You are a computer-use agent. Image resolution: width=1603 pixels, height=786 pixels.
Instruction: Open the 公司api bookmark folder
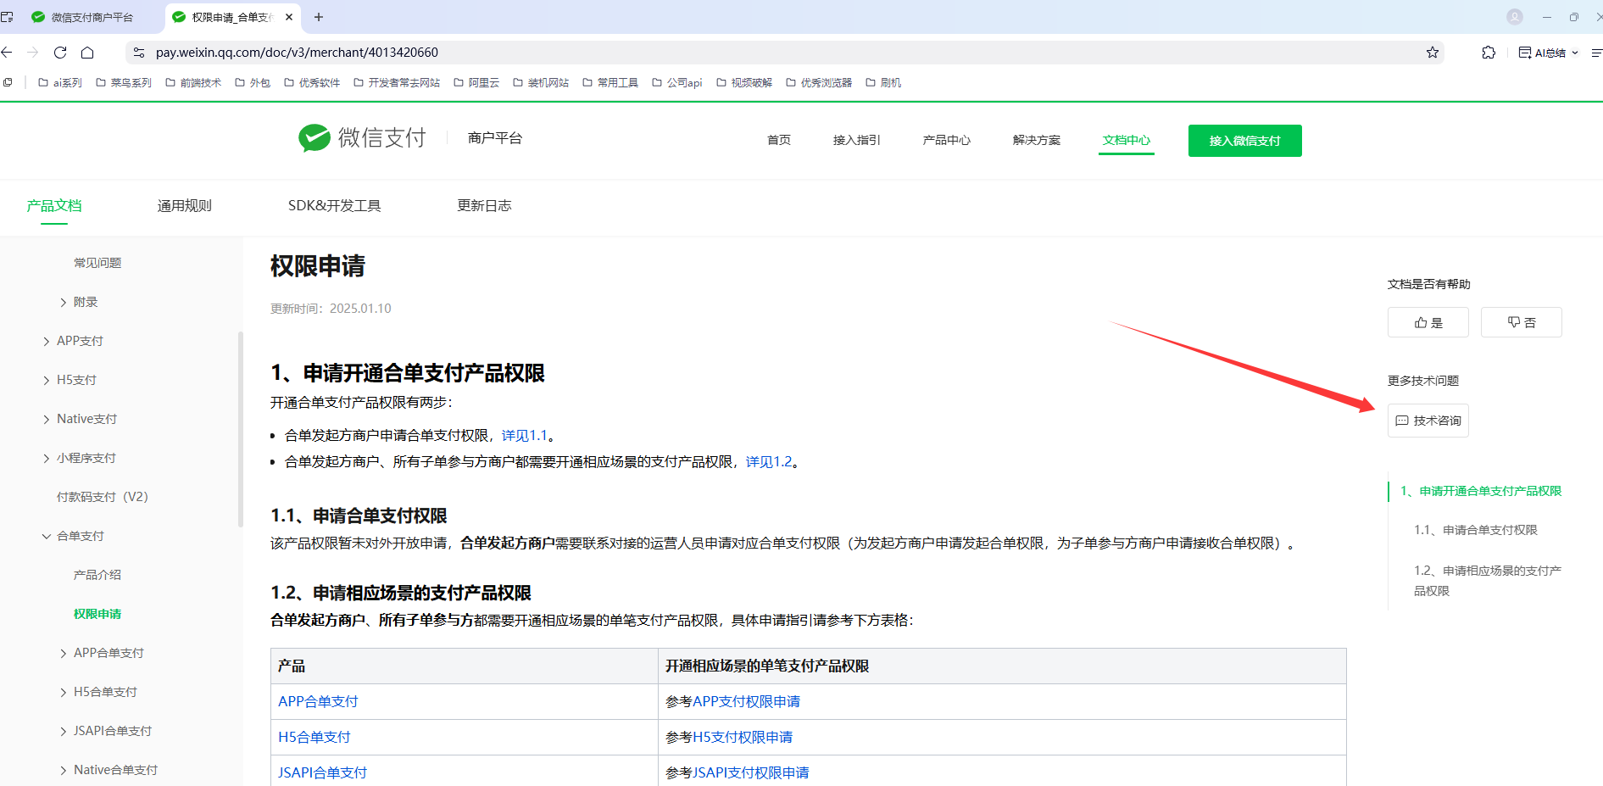[677, 82]
